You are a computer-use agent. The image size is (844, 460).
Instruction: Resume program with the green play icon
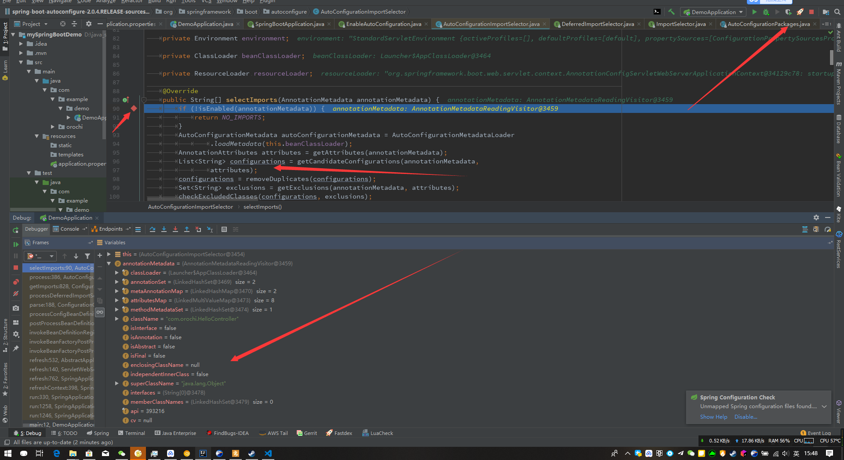(x=16, y=244)
